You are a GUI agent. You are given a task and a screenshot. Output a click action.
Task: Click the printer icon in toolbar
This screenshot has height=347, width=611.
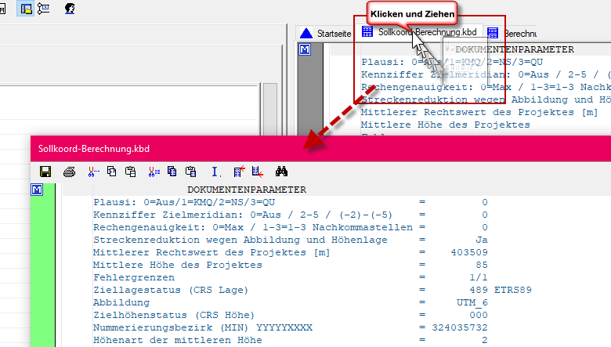69,171
